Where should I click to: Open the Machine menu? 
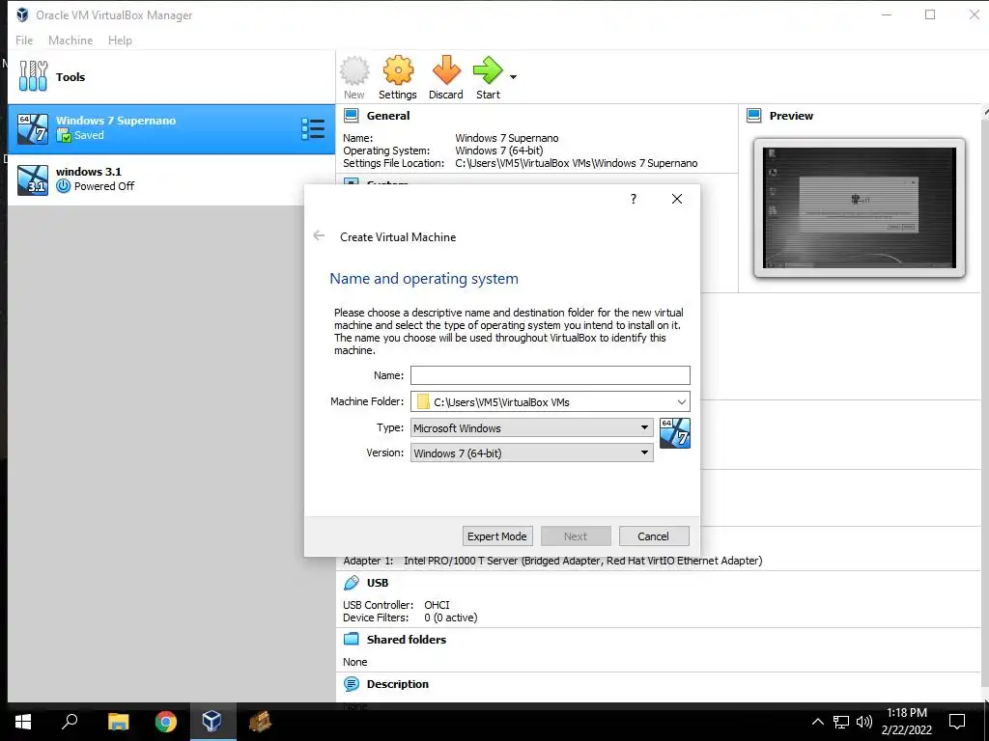tap(71, 41)
